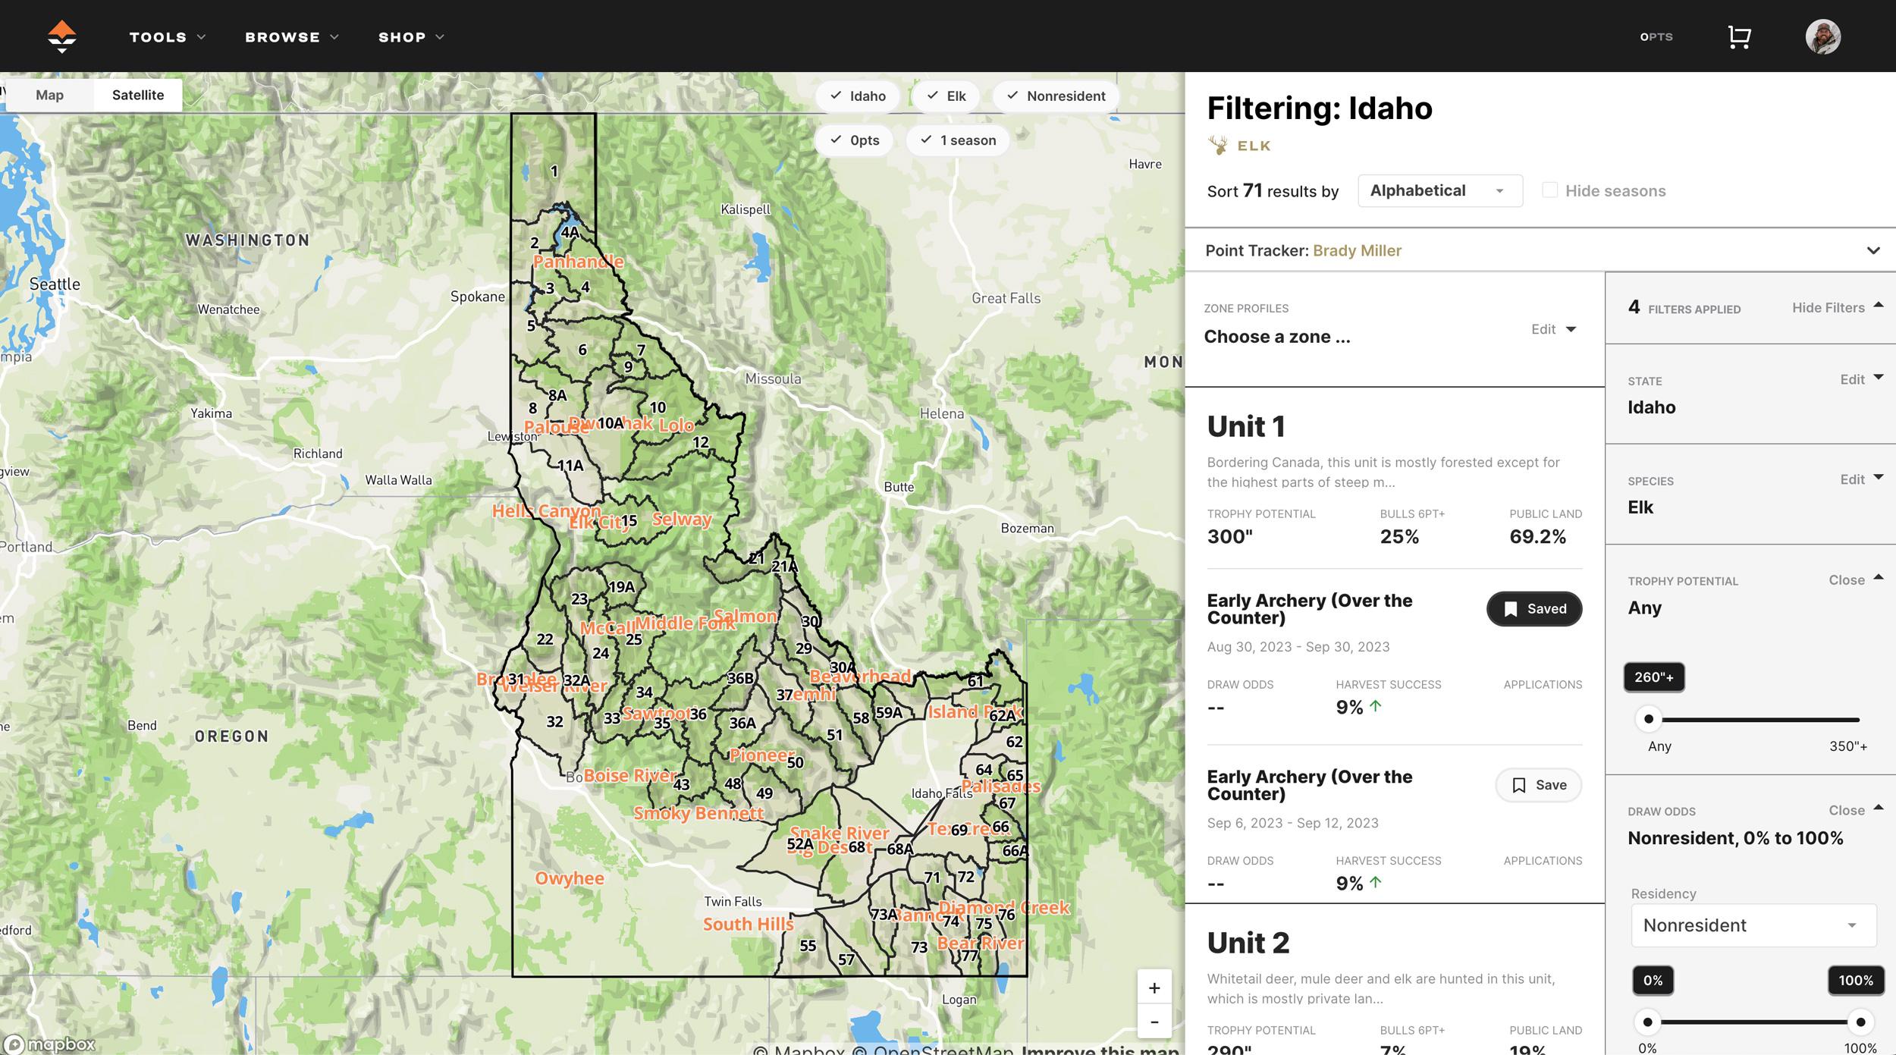Expand the Point Tracker section chevron

[x=1872, y=250]
